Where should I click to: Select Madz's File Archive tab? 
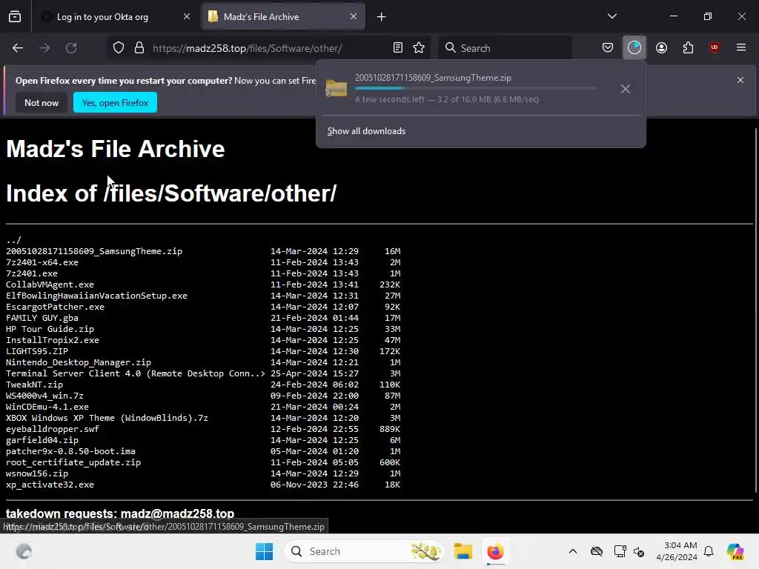284,17
